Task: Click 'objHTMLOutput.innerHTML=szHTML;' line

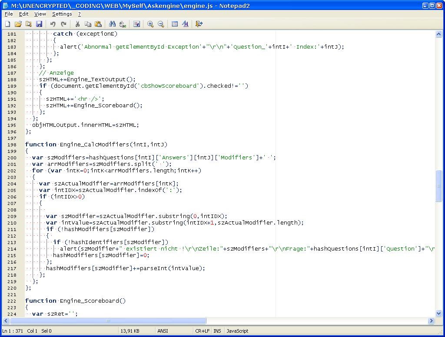Action: click(x=86, y=125)
